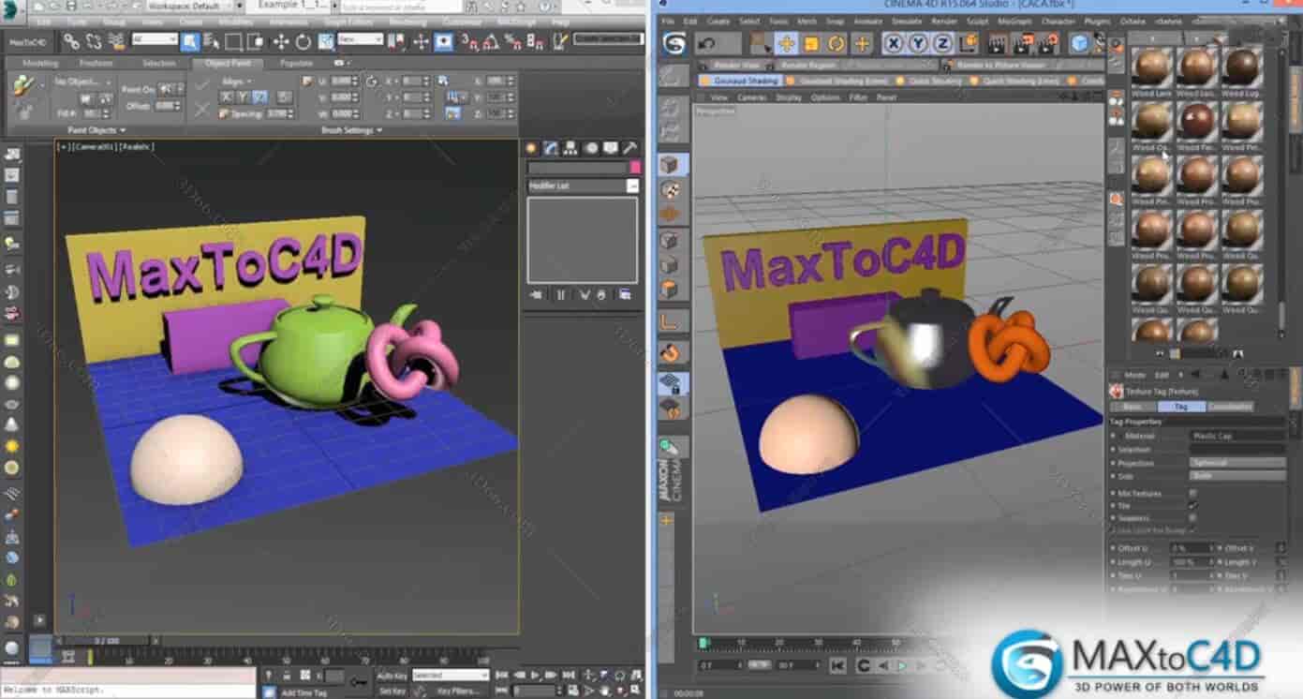Click the timeline slider in Cinema 4D

(x=705, y=640)
